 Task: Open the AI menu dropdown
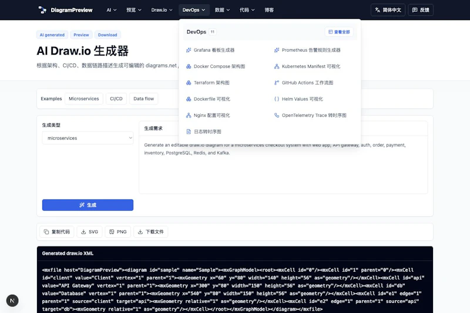pos(112,10)
